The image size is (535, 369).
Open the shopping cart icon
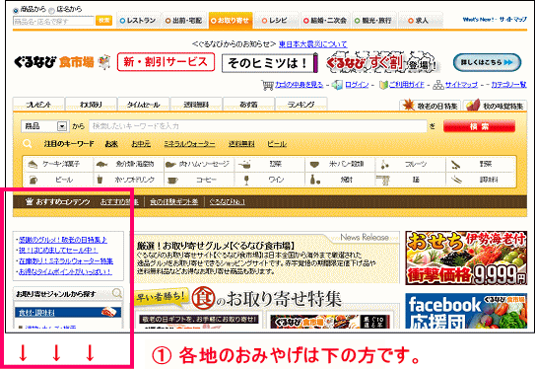[267, 85]
